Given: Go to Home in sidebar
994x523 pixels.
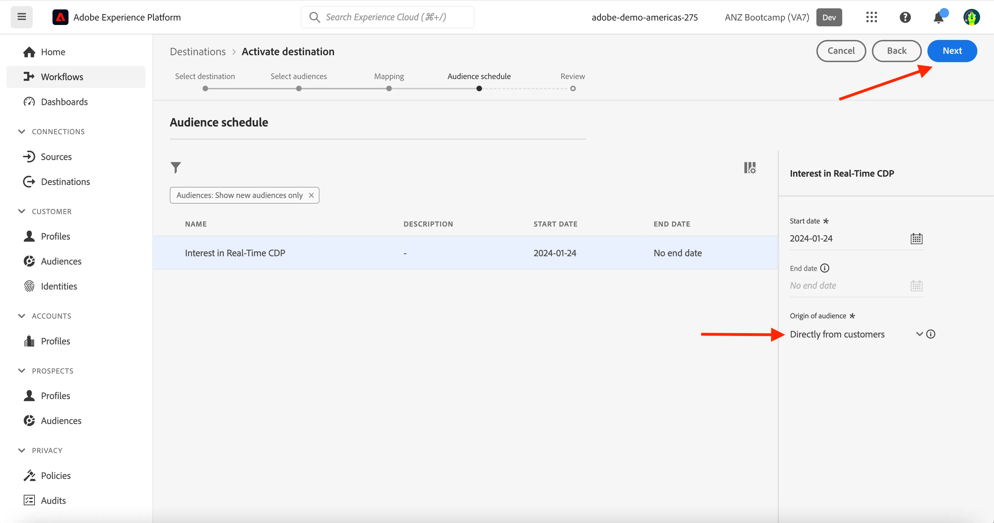Looking at the screenshot, I should point(76,52).
